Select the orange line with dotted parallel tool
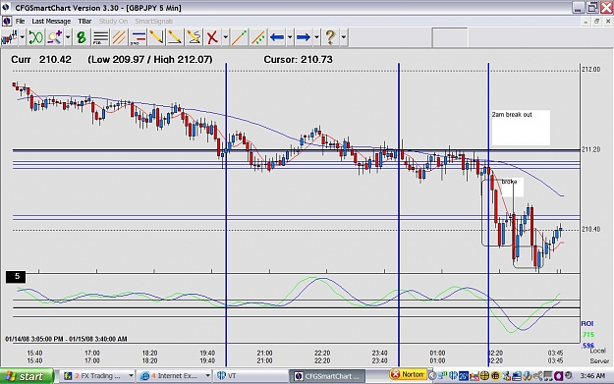The image size is (614, 384). pyautogui.click(x=257, y=37)
